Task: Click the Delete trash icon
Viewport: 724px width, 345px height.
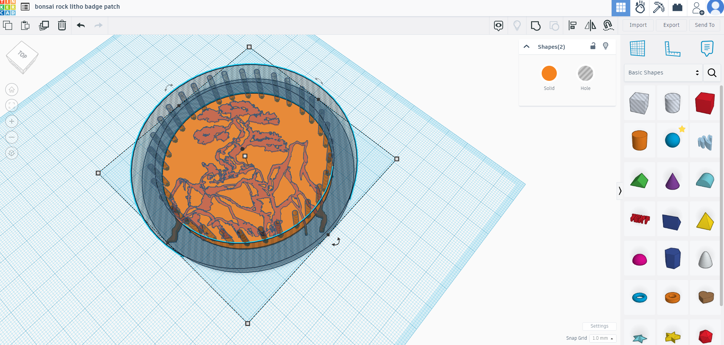Action: pos(62,25)
